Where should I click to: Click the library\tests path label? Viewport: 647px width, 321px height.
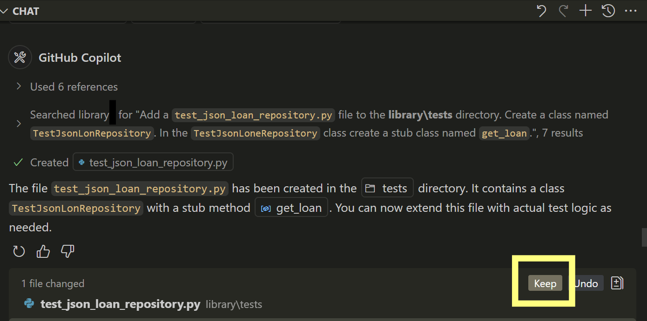[234, 305]
